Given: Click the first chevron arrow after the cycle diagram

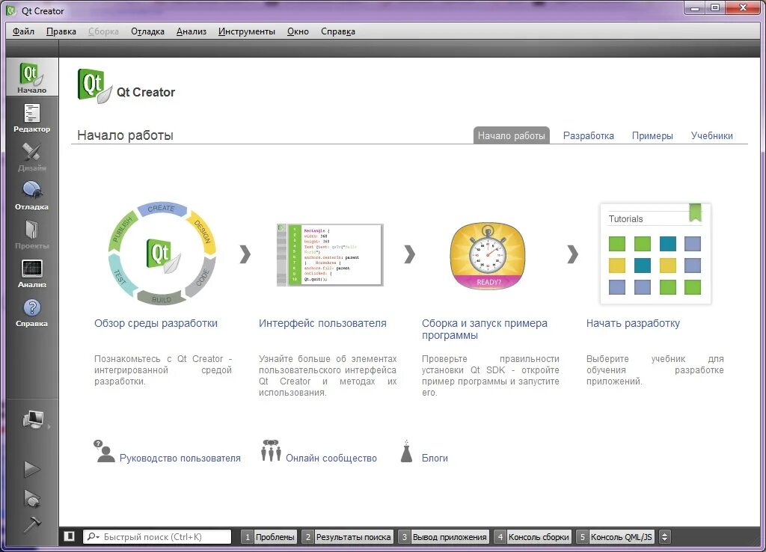Looking at the screenshot, I should (x=245, y=254).
